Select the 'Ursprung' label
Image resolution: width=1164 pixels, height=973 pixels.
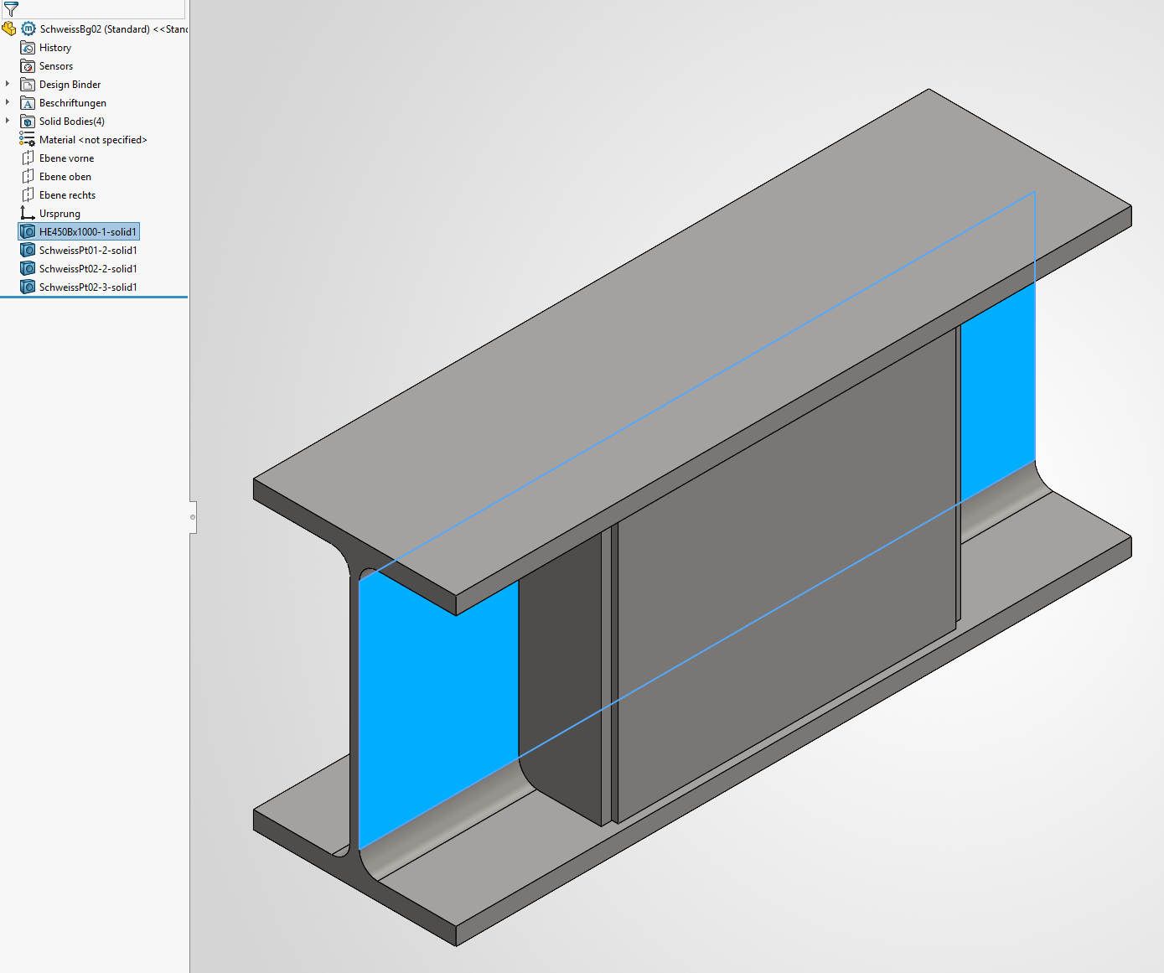(60, 214)
